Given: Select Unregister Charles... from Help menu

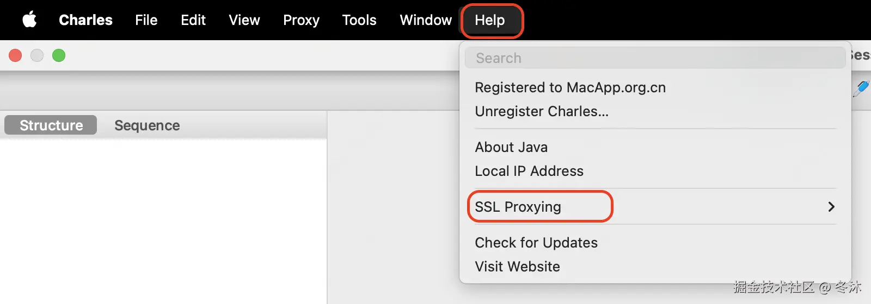Looking at the screenshot, I should [542, 111].
